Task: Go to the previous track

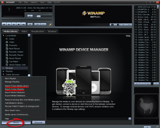Action: pyautogui.click(x=4, y=24)
